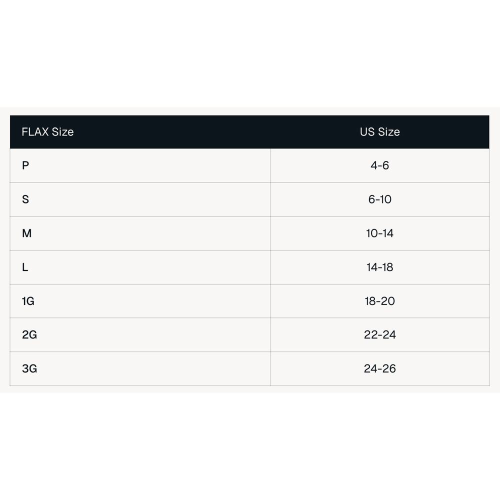
Task: Click the 4-6 US size value
Action: pyautogui.click(x=380, y=165)
